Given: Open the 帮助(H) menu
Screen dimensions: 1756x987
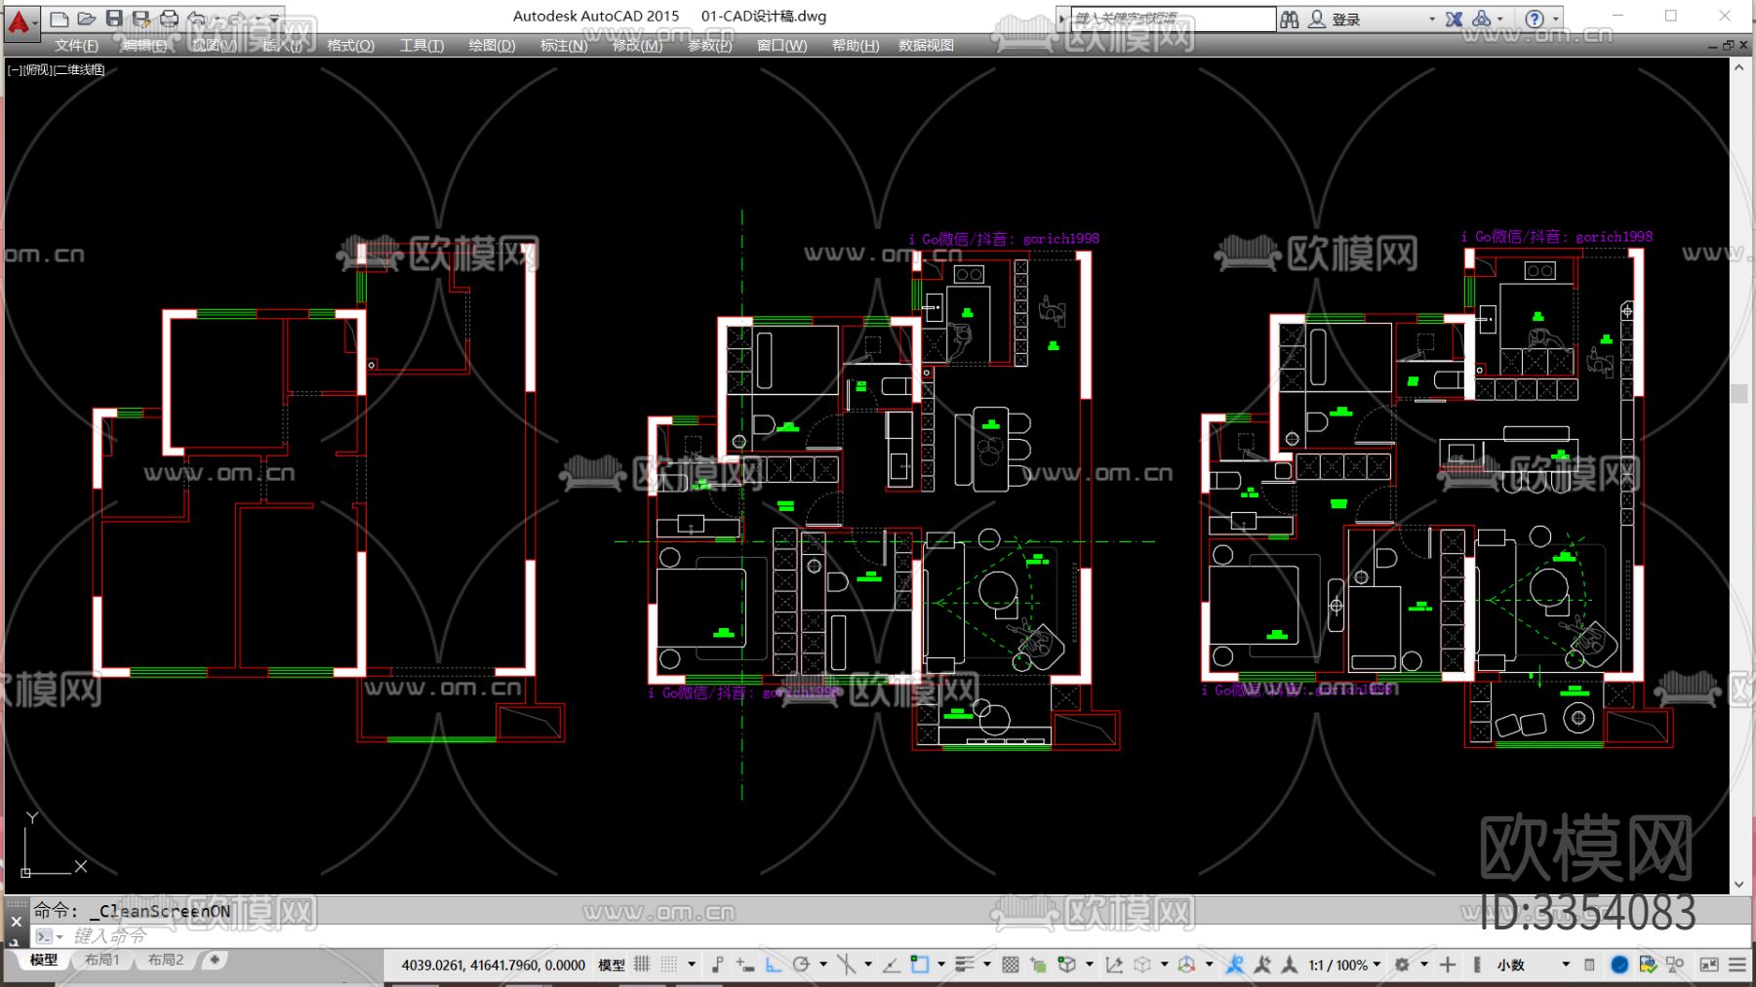Looking at the screenshot, I should coord(856,45).
